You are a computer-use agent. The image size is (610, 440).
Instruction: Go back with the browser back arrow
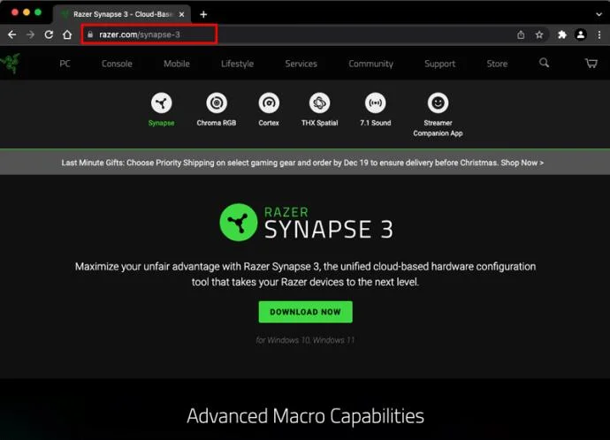[12, 34]
